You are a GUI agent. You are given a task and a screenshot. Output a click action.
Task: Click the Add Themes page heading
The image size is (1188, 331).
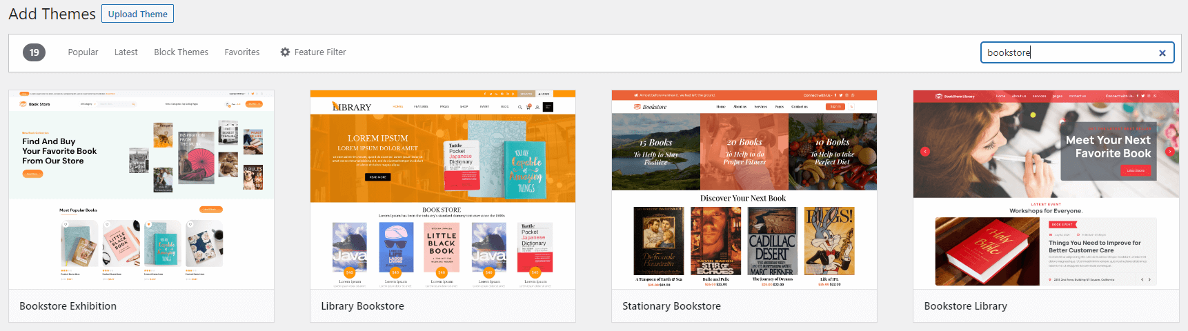[52, 14]
